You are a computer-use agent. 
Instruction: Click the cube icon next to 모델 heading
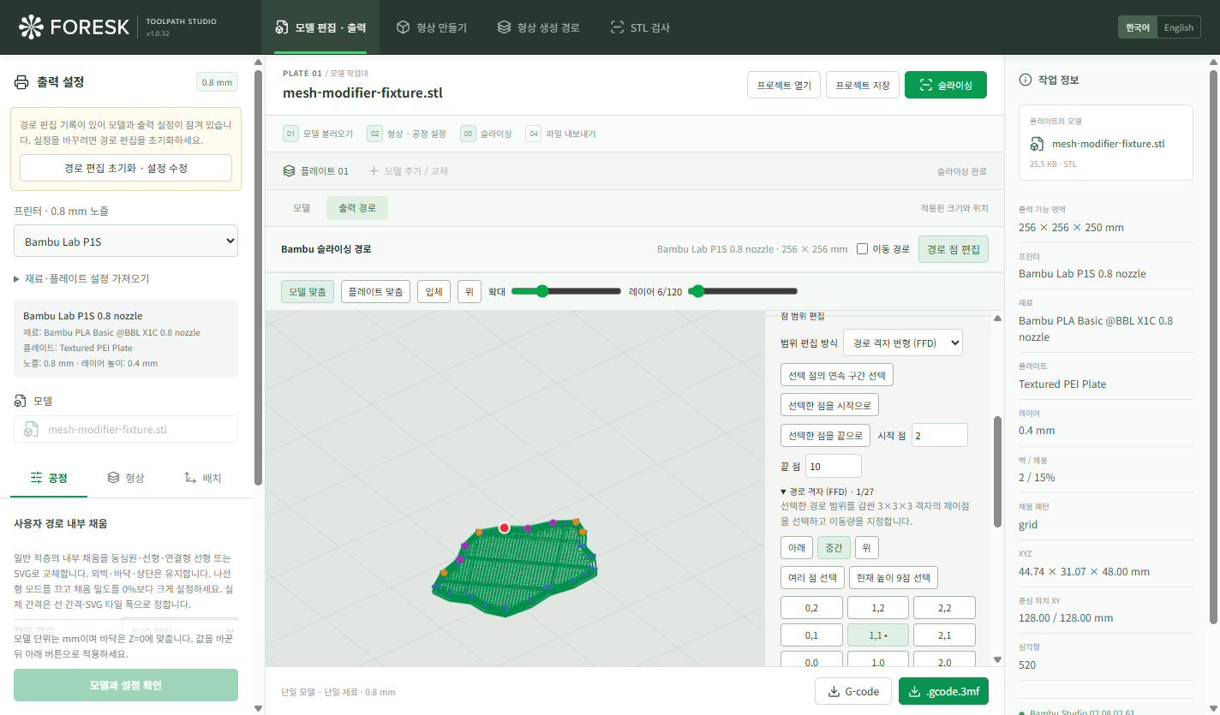pyautogui.click(x=21, y=401)
